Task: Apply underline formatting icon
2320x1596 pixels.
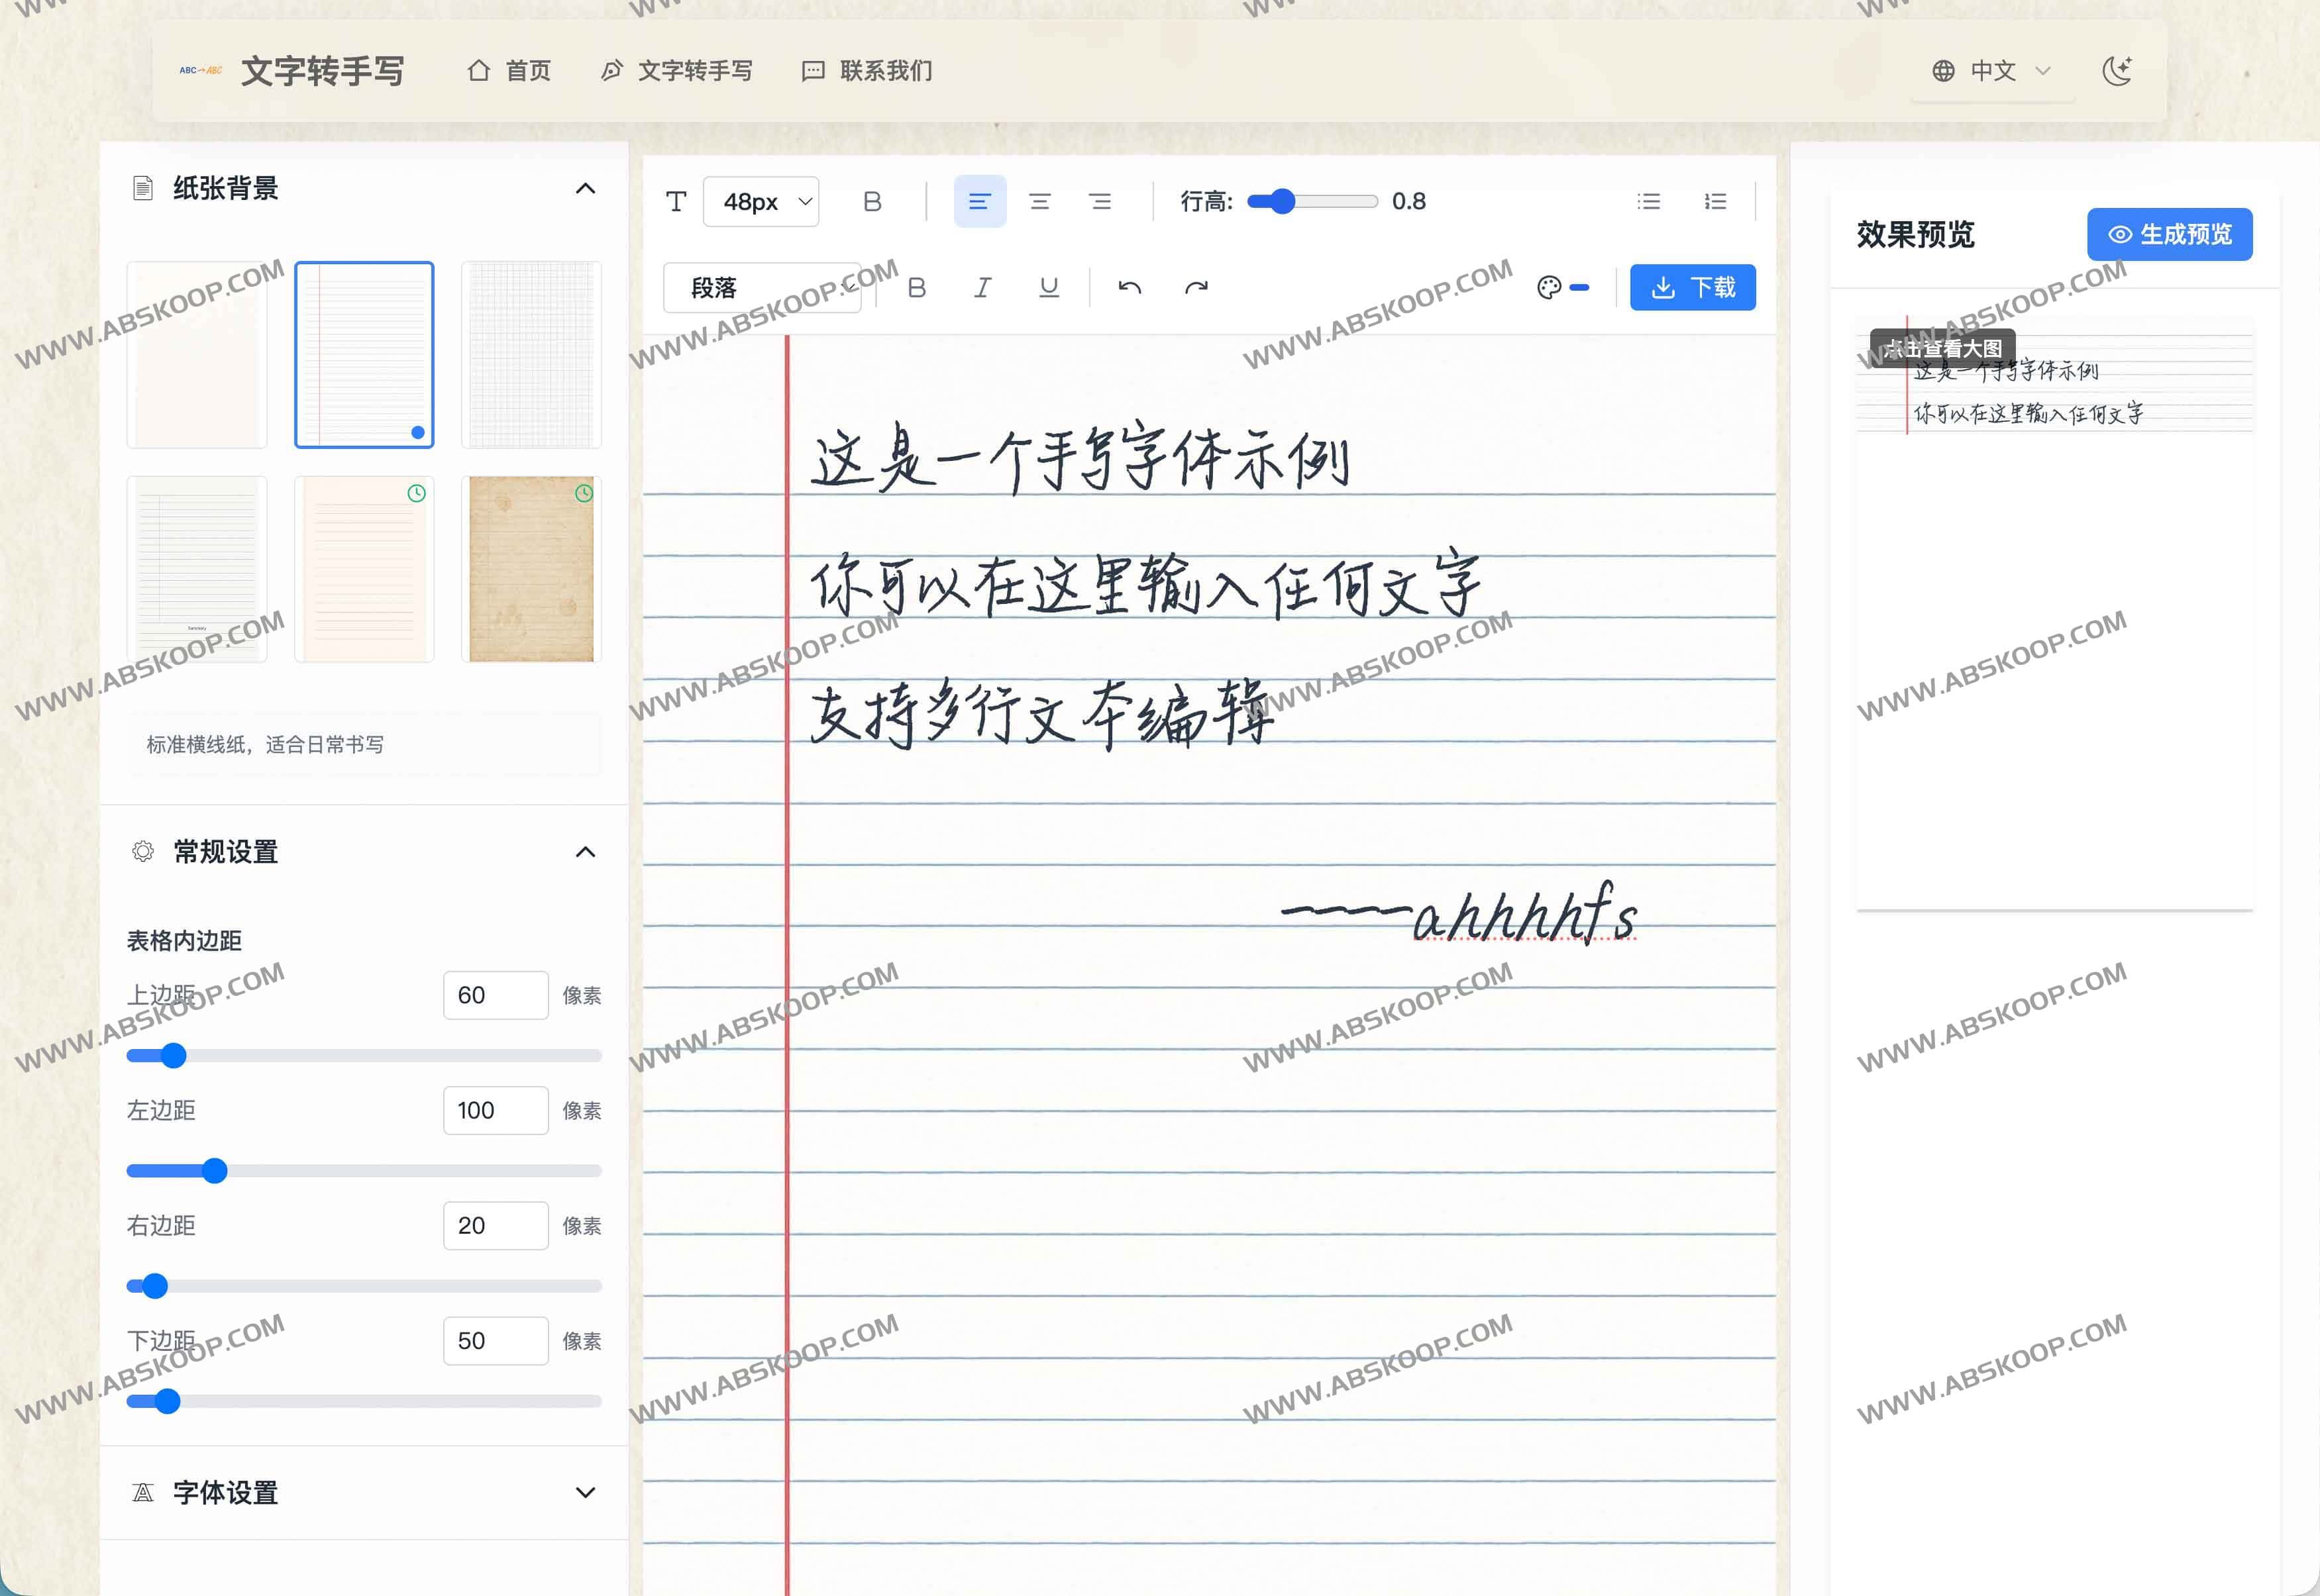Action: tap(1049, 288)
